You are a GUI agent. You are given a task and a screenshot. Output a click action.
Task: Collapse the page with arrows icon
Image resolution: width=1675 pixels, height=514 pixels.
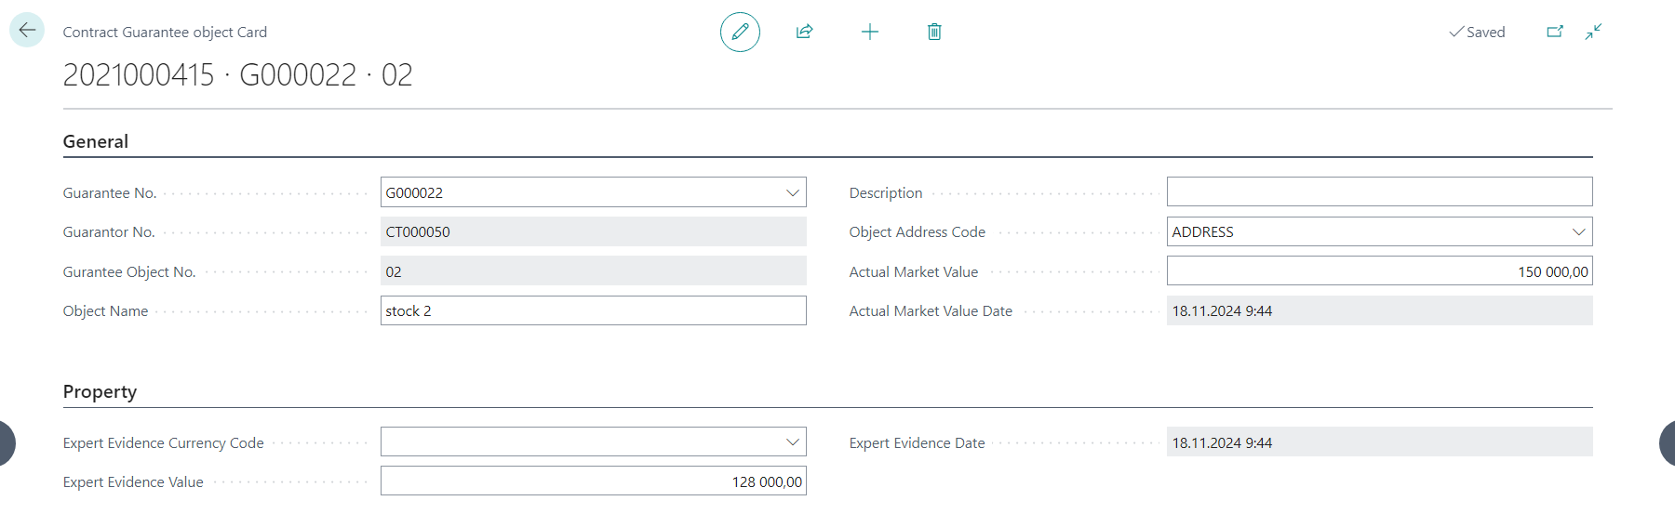pos(1594,32)
